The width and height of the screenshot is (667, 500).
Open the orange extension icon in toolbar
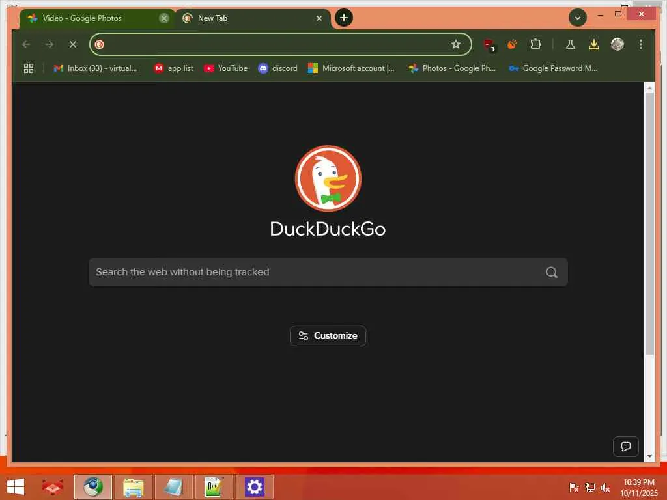[x=512, y=44]
